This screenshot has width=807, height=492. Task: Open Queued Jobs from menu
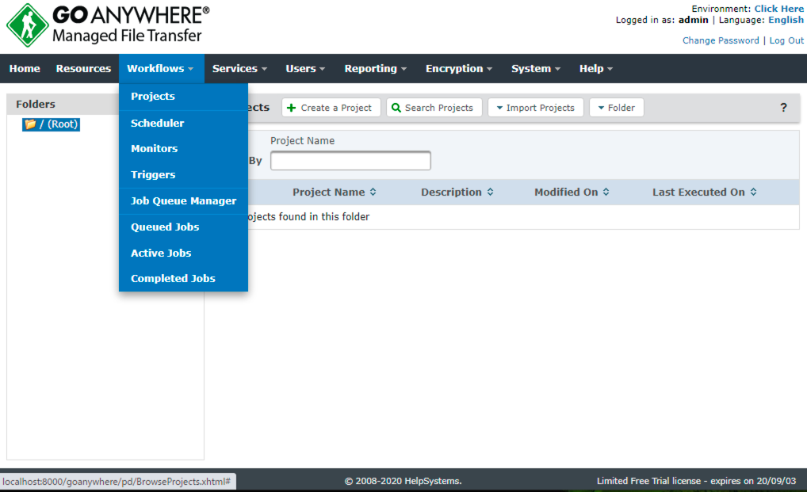pos(183,227)
